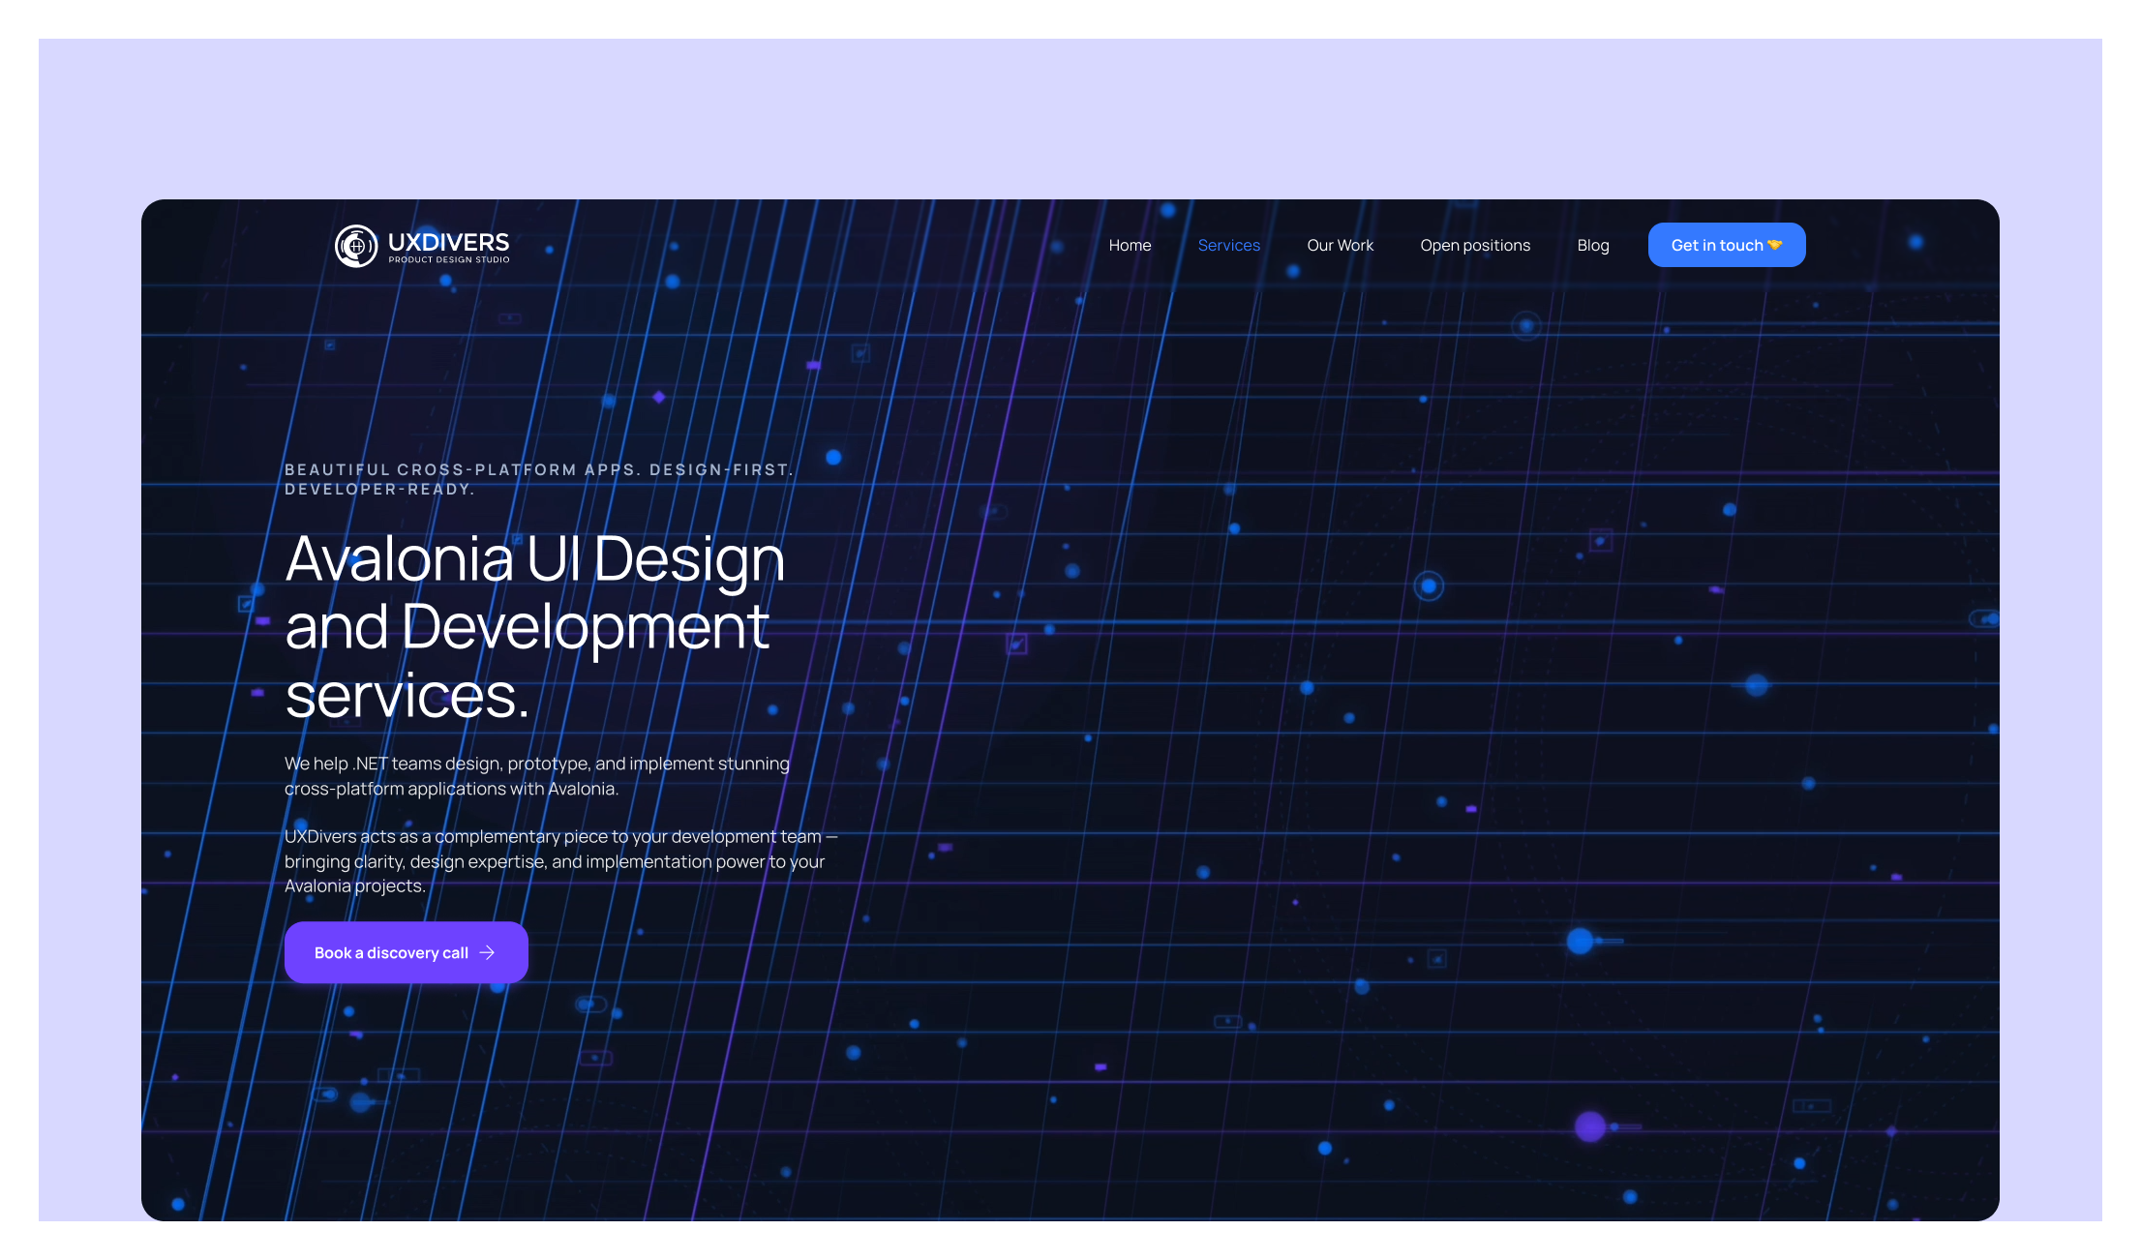The height and width of the screenshot is (1260, 2141).
Task: Click the 'UXDivers acts as a complementary' paragraph
Action: pos(559,861)
